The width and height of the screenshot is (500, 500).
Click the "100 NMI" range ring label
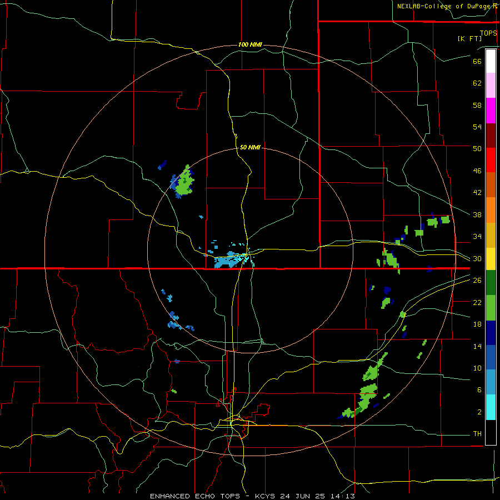(250, 44)
